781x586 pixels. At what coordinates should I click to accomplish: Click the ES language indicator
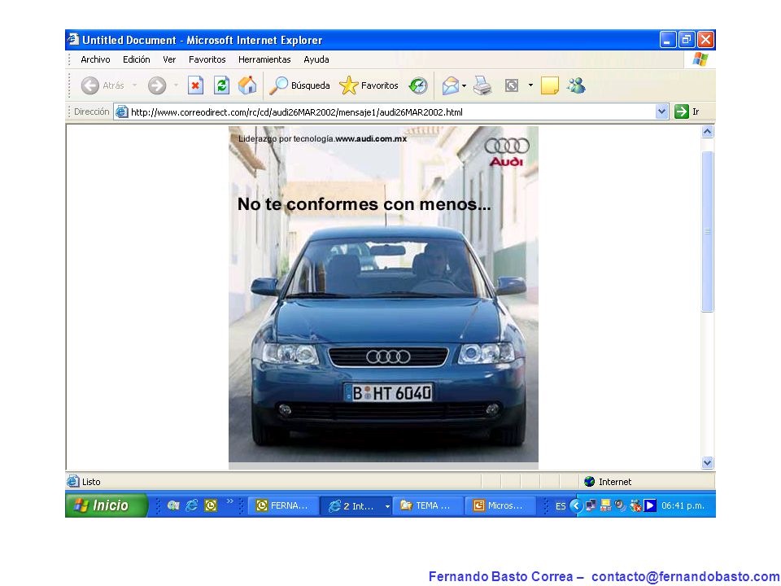coord(561,506)
